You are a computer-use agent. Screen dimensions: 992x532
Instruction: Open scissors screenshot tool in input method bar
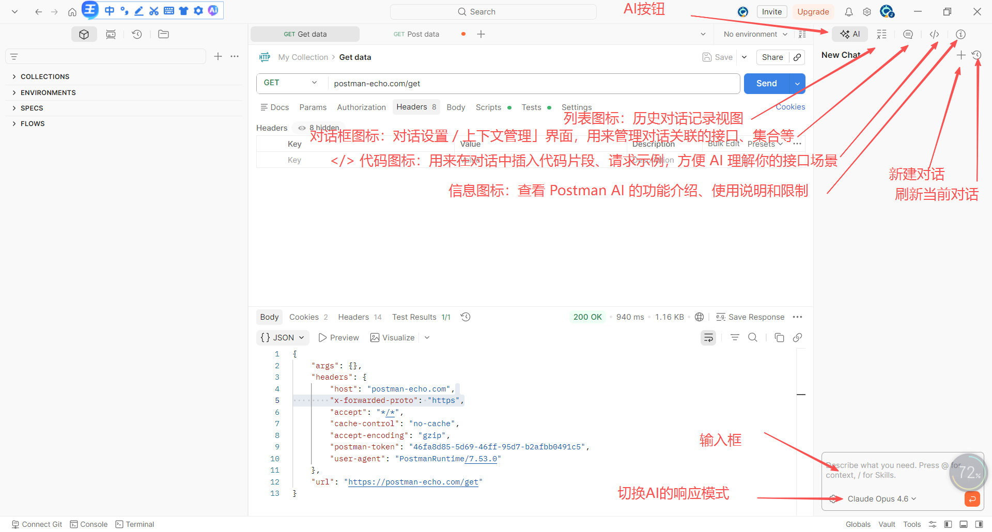(x=154, y=11)
